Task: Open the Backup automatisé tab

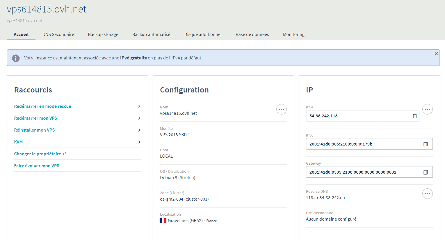Action: pos(151,34)
